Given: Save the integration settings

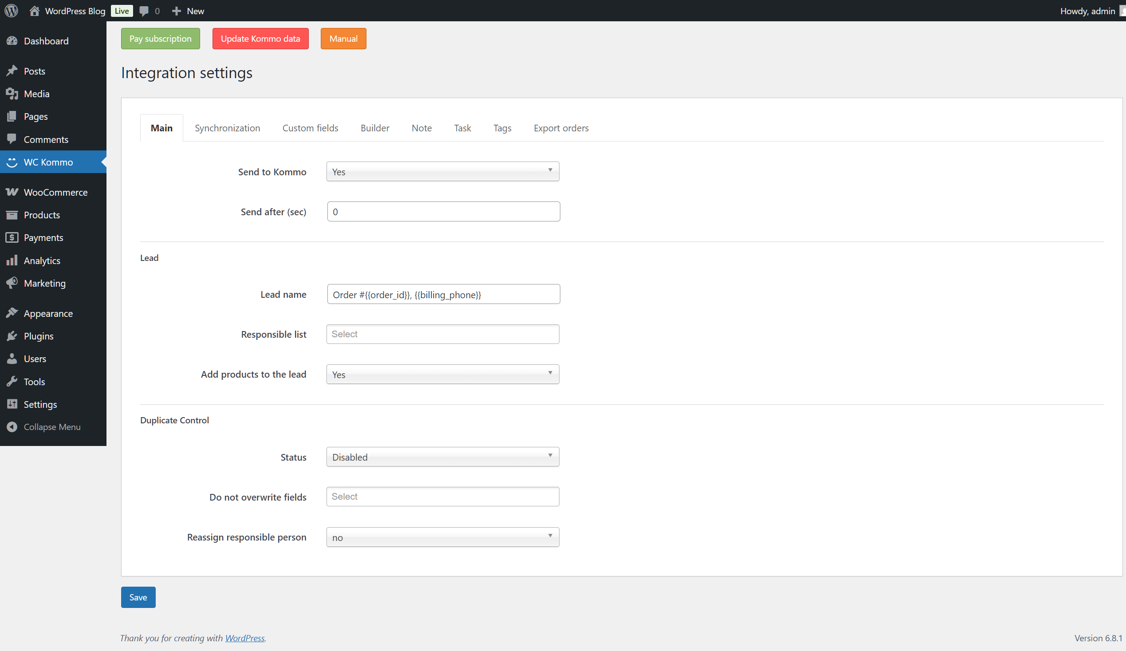Looking at the screenshot, I should tap(138, 597).
